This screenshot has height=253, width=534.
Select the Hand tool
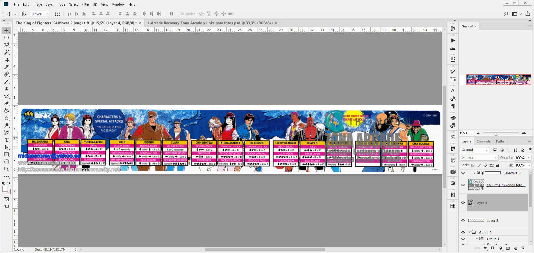(6, 162)
